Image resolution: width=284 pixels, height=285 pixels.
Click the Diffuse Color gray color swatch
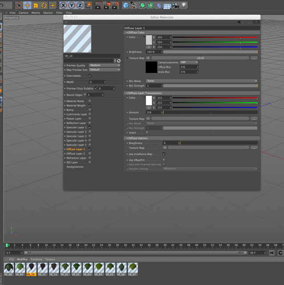(149, 40)
